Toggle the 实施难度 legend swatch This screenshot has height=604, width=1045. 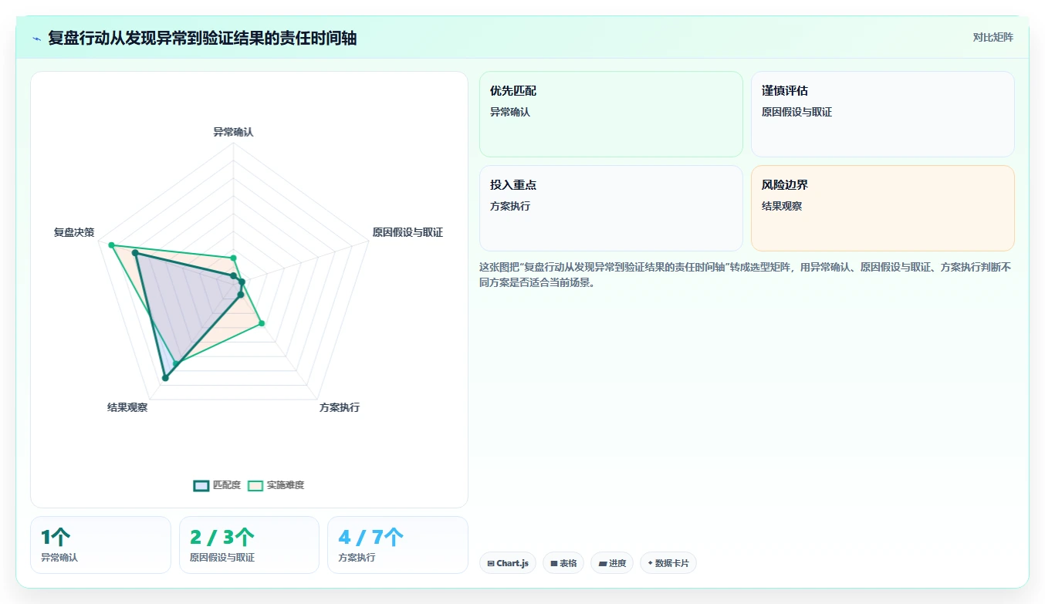pyautogui.click(x=255, y=485)
